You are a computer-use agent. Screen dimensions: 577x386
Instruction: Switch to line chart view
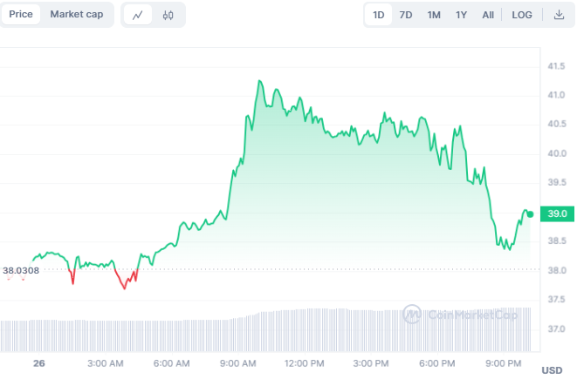pos(138,15)
